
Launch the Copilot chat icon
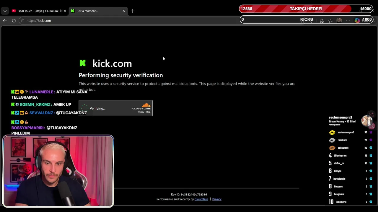(x=357, y=21)
